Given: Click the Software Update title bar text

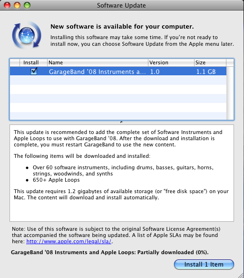Looking at the screenshot, I should (x=121, y=6).
